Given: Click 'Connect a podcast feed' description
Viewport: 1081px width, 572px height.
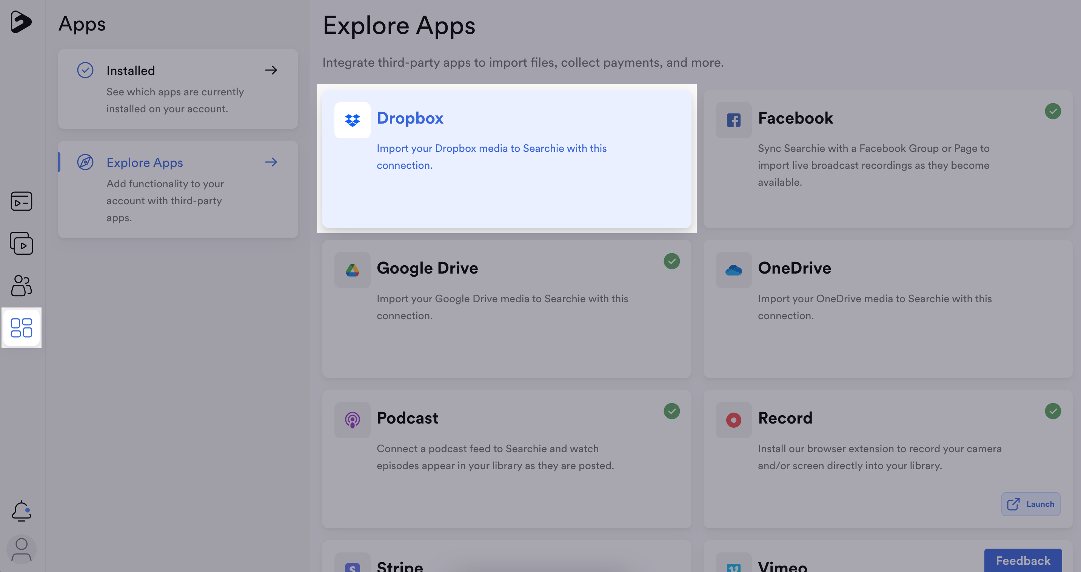Looking at the screenshot, I should pos(495,457).
